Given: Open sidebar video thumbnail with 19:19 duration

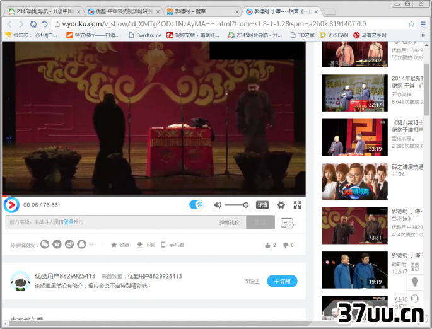Looking at the screenshot, I should pos(354,270).
